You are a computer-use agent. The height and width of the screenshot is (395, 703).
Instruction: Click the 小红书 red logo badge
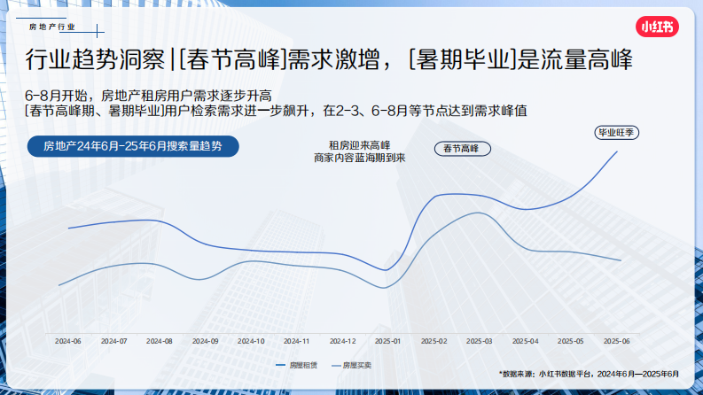(657, 27)
